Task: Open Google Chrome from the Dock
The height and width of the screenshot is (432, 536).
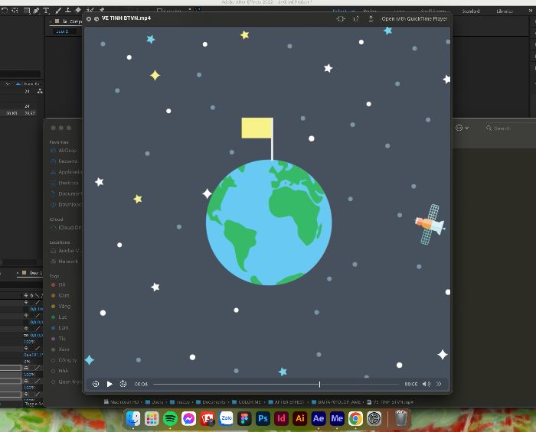Action: [x=355, y=418]
